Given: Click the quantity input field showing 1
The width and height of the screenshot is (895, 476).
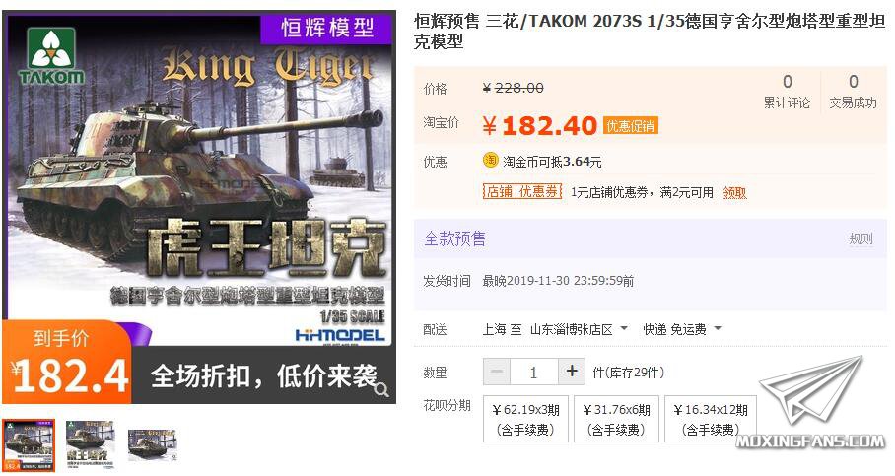Looking at the screenshot, I should pos(534,372).
